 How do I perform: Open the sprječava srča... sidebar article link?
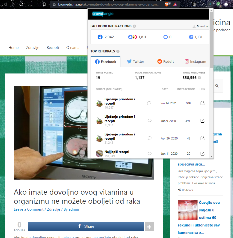tap(191, 164)
